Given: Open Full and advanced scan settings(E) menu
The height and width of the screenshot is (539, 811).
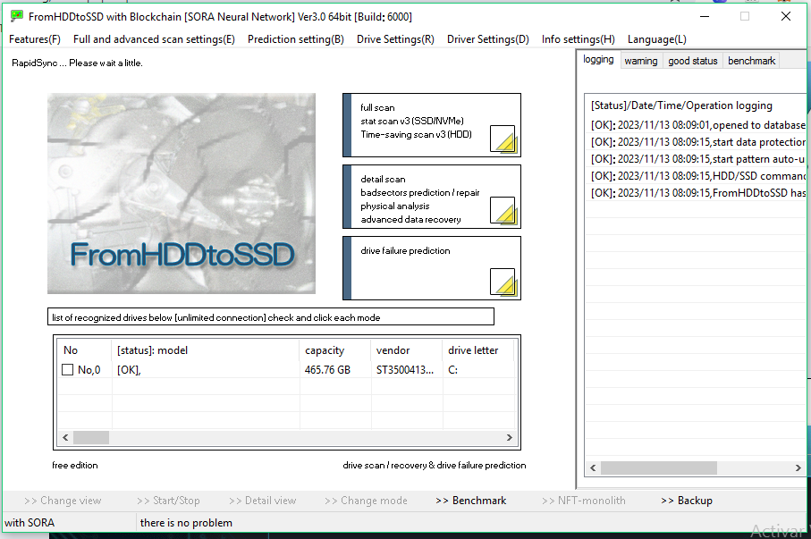Looking at the screenshot, I should [x=154, y=39].
